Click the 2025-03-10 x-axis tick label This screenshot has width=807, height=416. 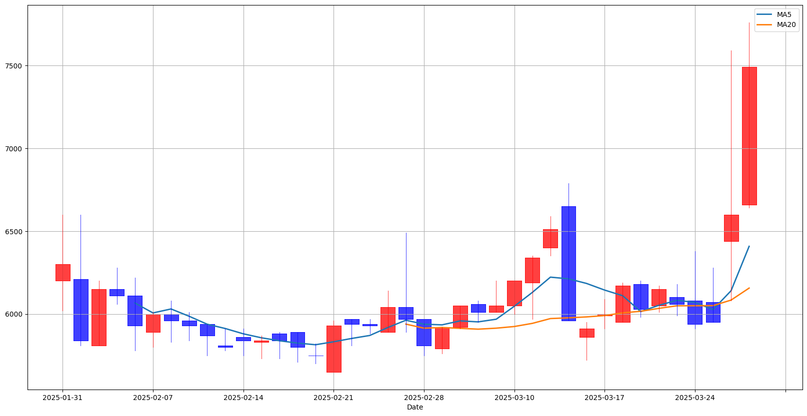point(514,398)
